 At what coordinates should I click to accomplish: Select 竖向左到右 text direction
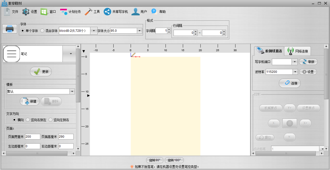coord(51,120)
